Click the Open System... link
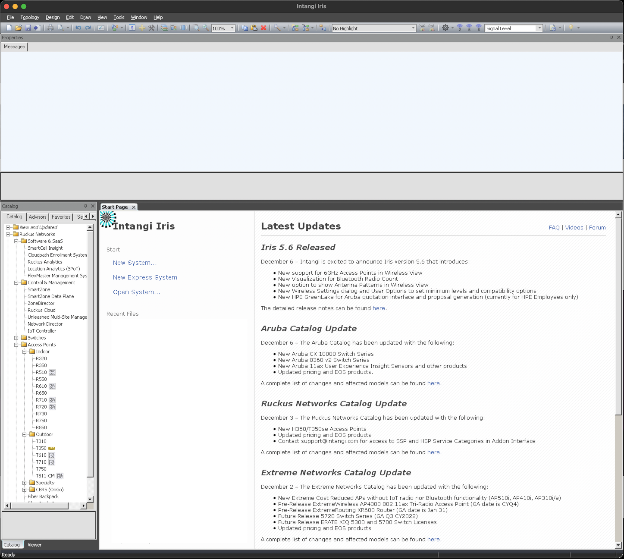624x559 pixels. [x=136, y=292]
